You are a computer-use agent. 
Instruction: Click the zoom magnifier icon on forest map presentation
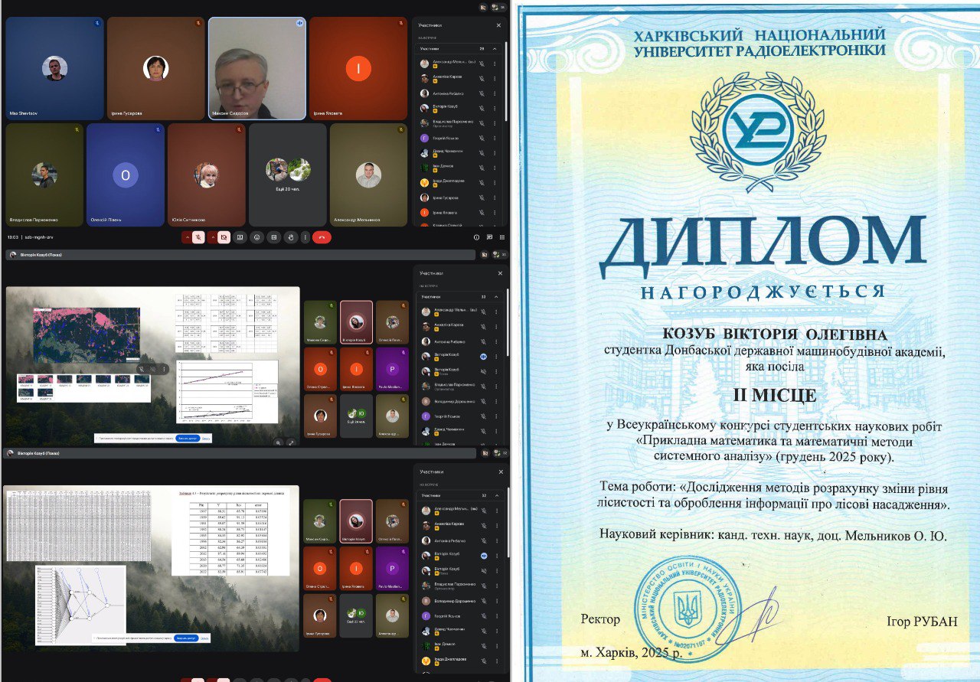278,442
